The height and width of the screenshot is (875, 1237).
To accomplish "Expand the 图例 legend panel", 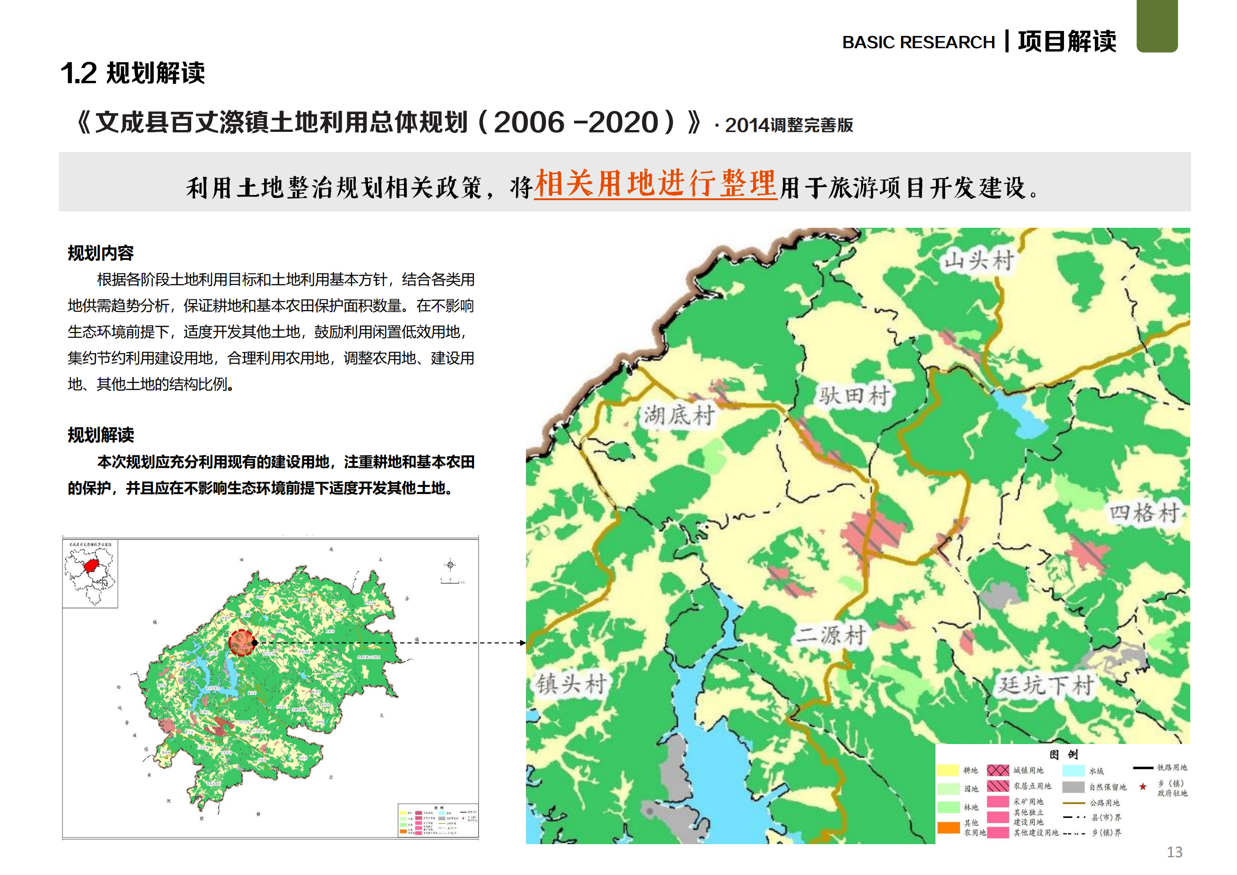I will click(1064, 755).
